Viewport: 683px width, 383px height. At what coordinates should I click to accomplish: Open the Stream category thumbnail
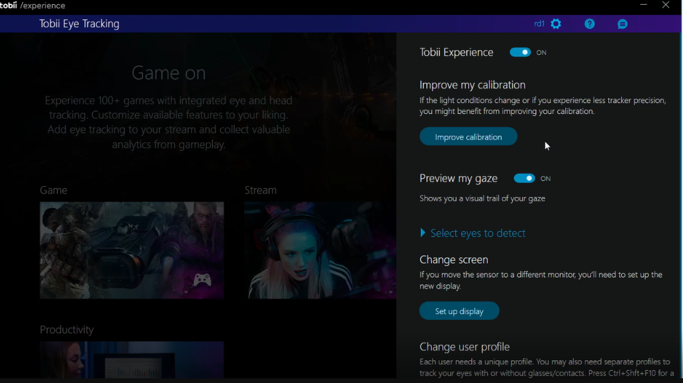click(x=320, y=250)
